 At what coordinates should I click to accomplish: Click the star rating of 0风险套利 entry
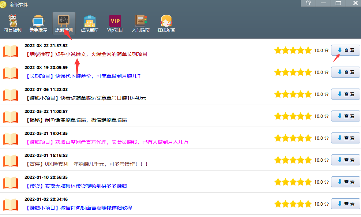[x=293, y=160]
